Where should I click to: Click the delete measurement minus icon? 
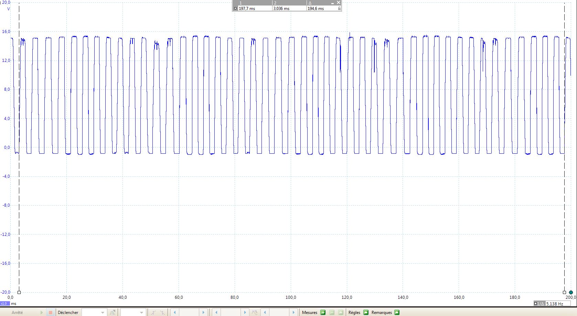click(332, 313)
